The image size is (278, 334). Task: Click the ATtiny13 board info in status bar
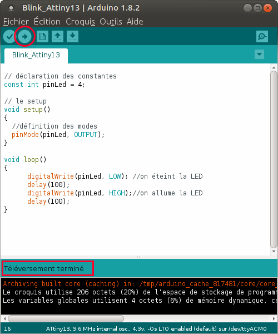coord(156,328)
